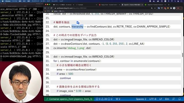Go back using the Chrome back arrow
184x103 pixels.
pos(45,8)
